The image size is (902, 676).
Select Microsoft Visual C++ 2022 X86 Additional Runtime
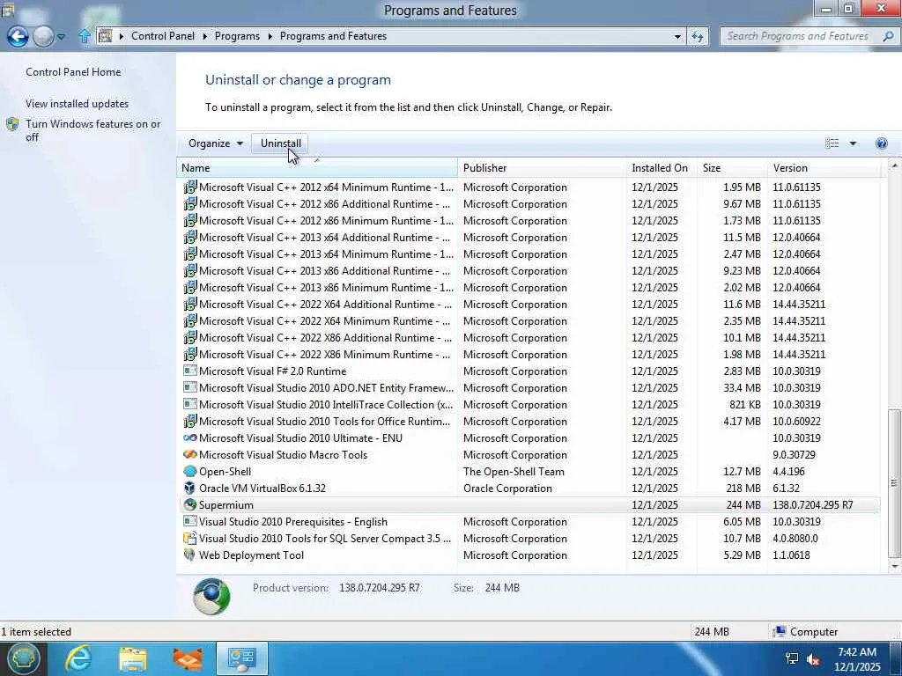click(x=529, y=337)
